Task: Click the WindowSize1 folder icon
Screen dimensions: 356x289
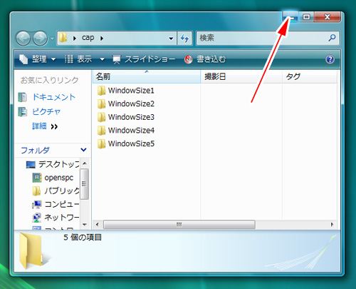Action: [101, 91]
